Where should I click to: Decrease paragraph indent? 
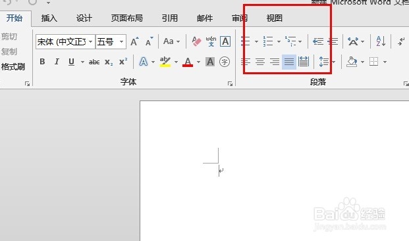coord(318,41)
